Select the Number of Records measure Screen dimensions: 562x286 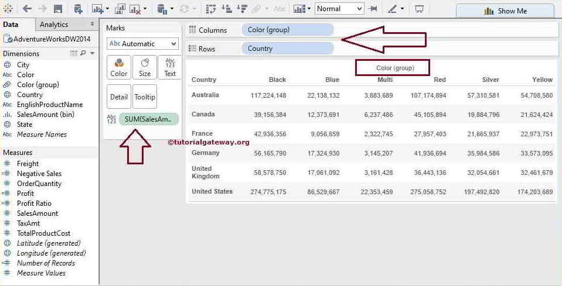click(46, 263)
